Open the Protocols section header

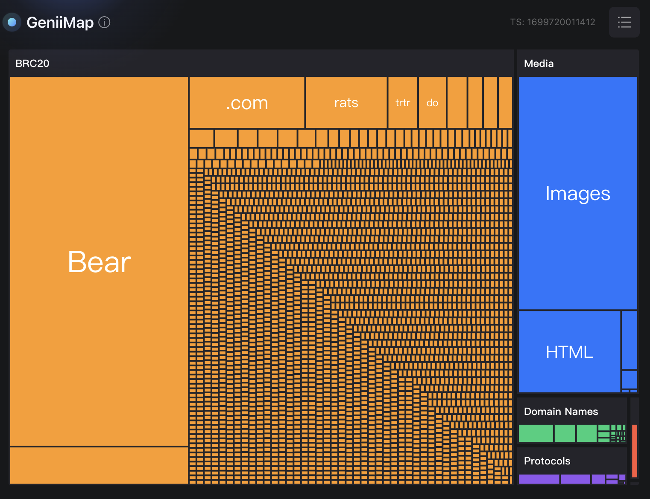click(x=547, y=461)
